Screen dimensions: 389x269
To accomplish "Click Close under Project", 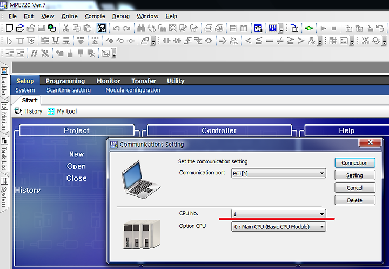I will tap(76, 178).
